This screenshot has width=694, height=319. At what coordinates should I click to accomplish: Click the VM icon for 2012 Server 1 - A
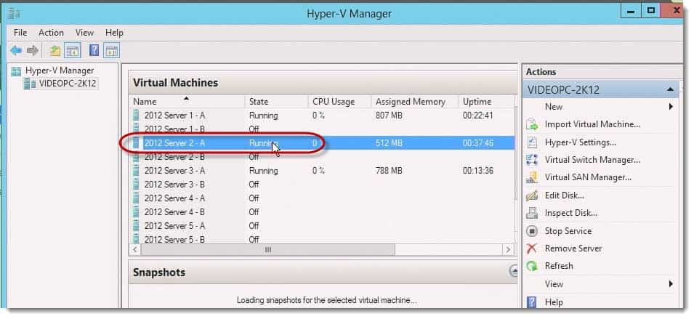137,116
